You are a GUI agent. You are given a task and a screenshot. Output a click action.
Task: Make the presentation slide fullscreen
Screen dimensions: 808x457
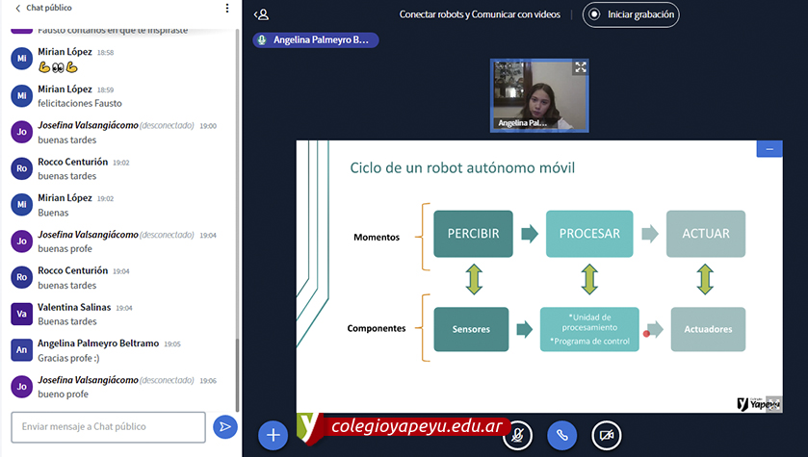774,404
